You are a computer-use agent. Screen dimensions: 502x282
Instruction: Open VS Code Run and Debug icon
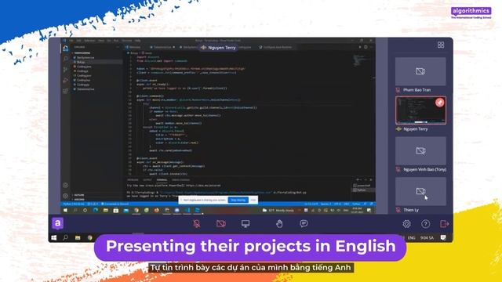point(65,80)
